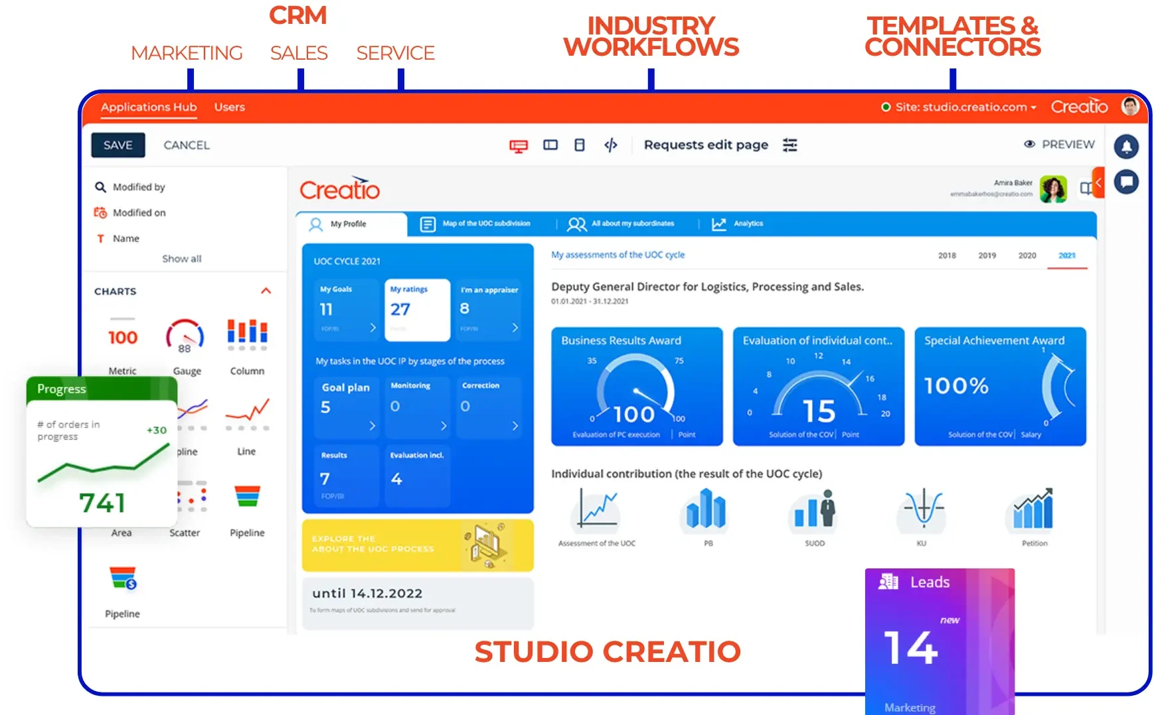Viewport: 1158px width, 715px height.
Task: Open the Users menu item
Action: pos(229,107)
